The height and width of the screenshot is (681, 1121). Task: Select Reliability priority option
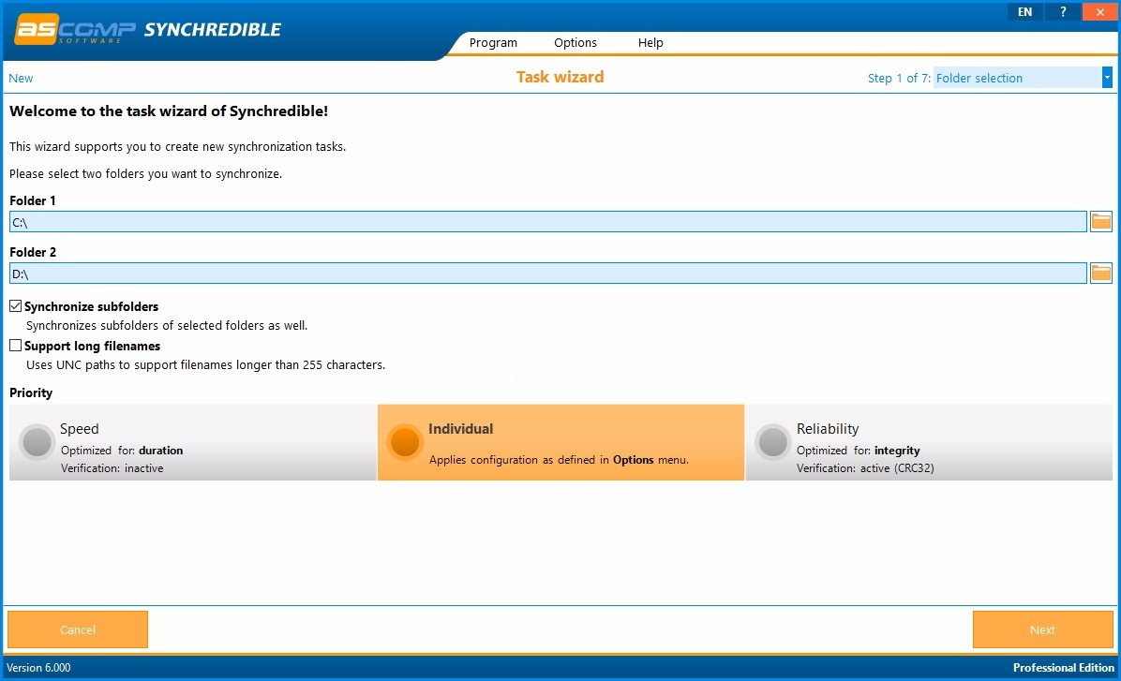pos(929,442)
